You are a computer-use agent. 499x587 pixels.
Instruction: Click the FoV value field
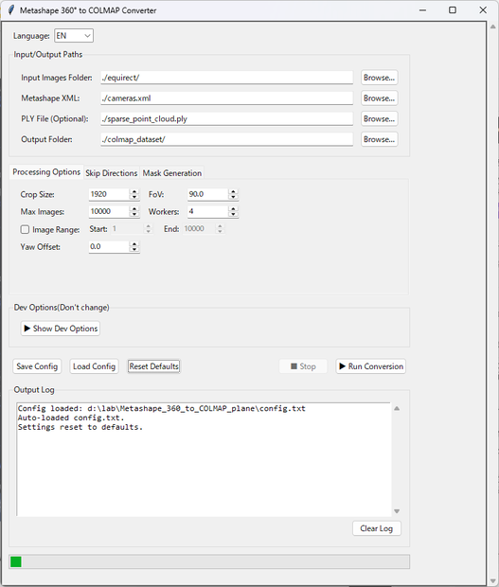(x=207, y=194)
